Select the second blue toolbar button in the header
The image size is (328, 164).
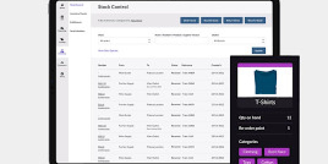pyautogui.click(x=211, y=20)
